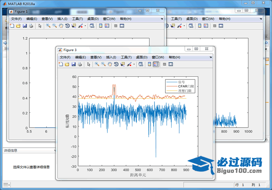Click Hide Plot Tools icon in Figure 1

click(116, 26)
